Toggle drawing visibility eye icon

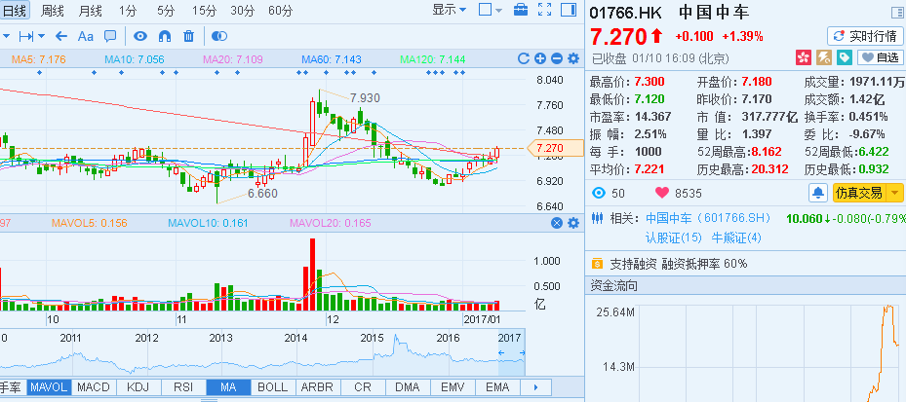[140, 36]
